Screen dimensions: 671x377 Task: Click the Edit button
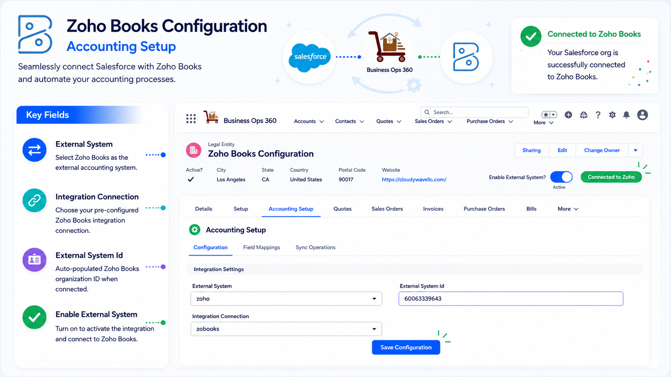click(x=562, y=150)
